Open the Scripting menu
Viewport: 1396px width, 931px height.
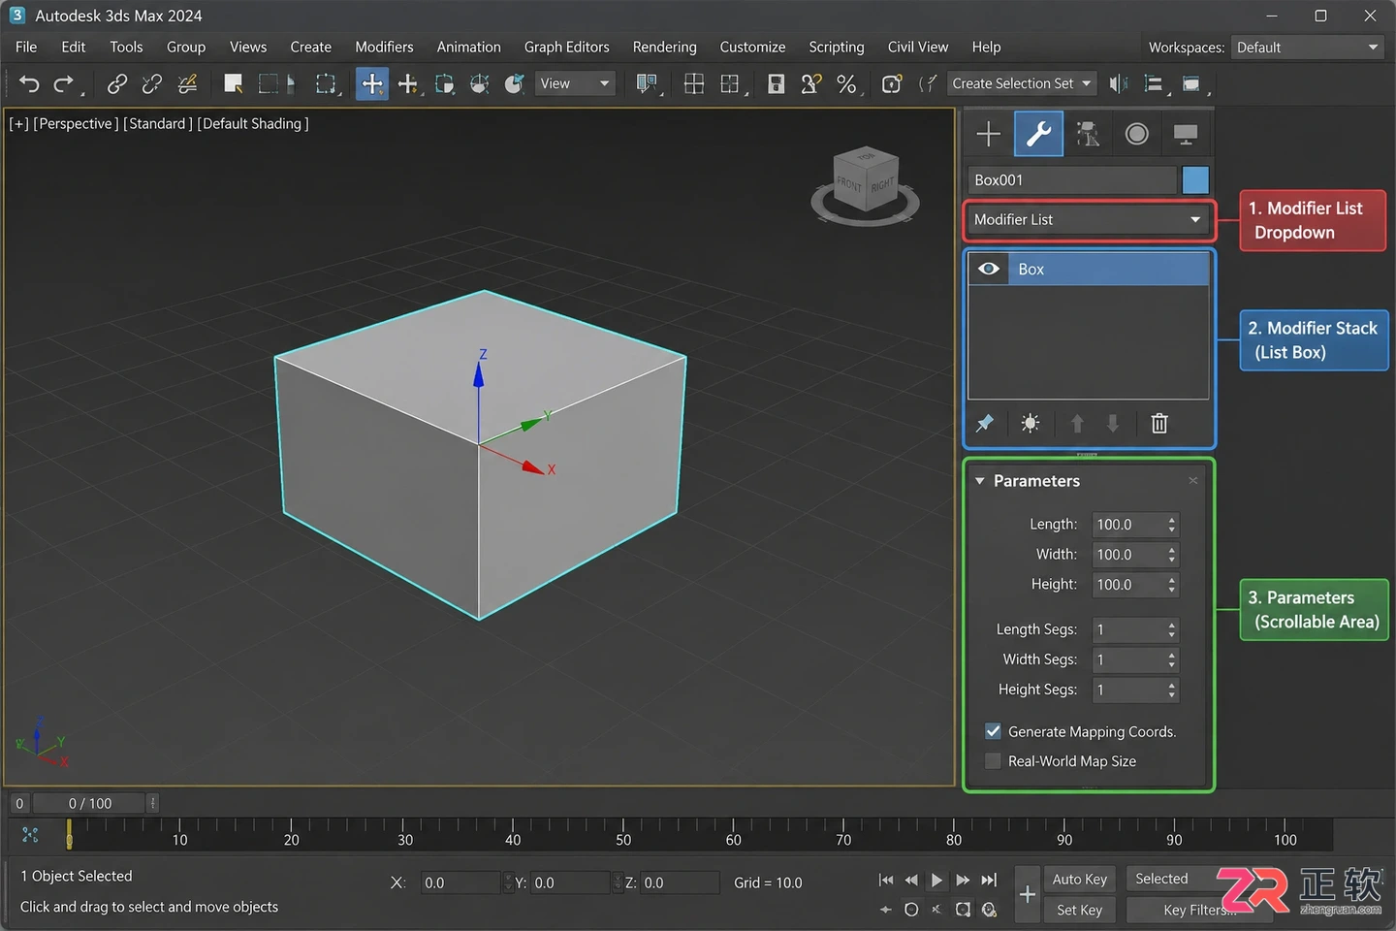837,48
